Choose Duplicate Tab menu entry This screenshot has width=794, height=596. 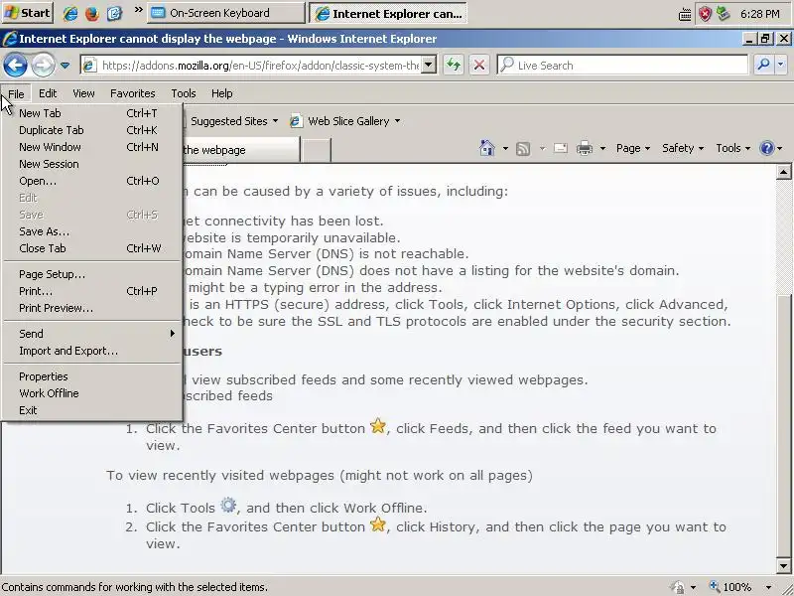pos(91,130)
